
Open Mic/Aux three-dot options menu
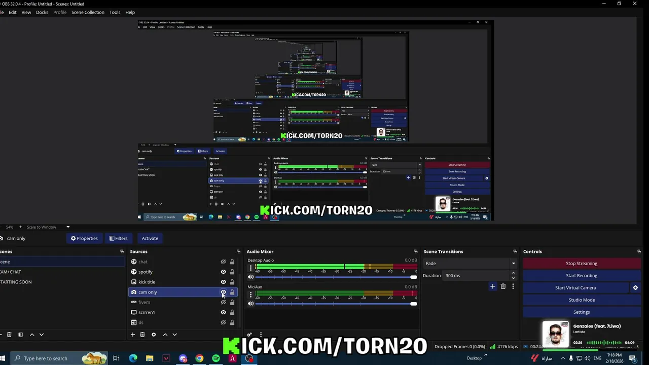pyautogui.click(x=250, y=295)
